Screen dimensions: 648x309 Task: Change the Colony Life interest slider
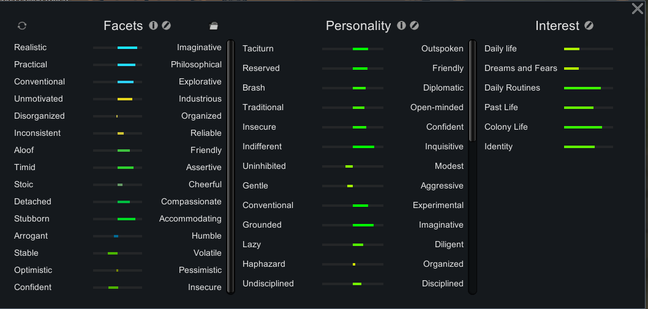[589, 127]
